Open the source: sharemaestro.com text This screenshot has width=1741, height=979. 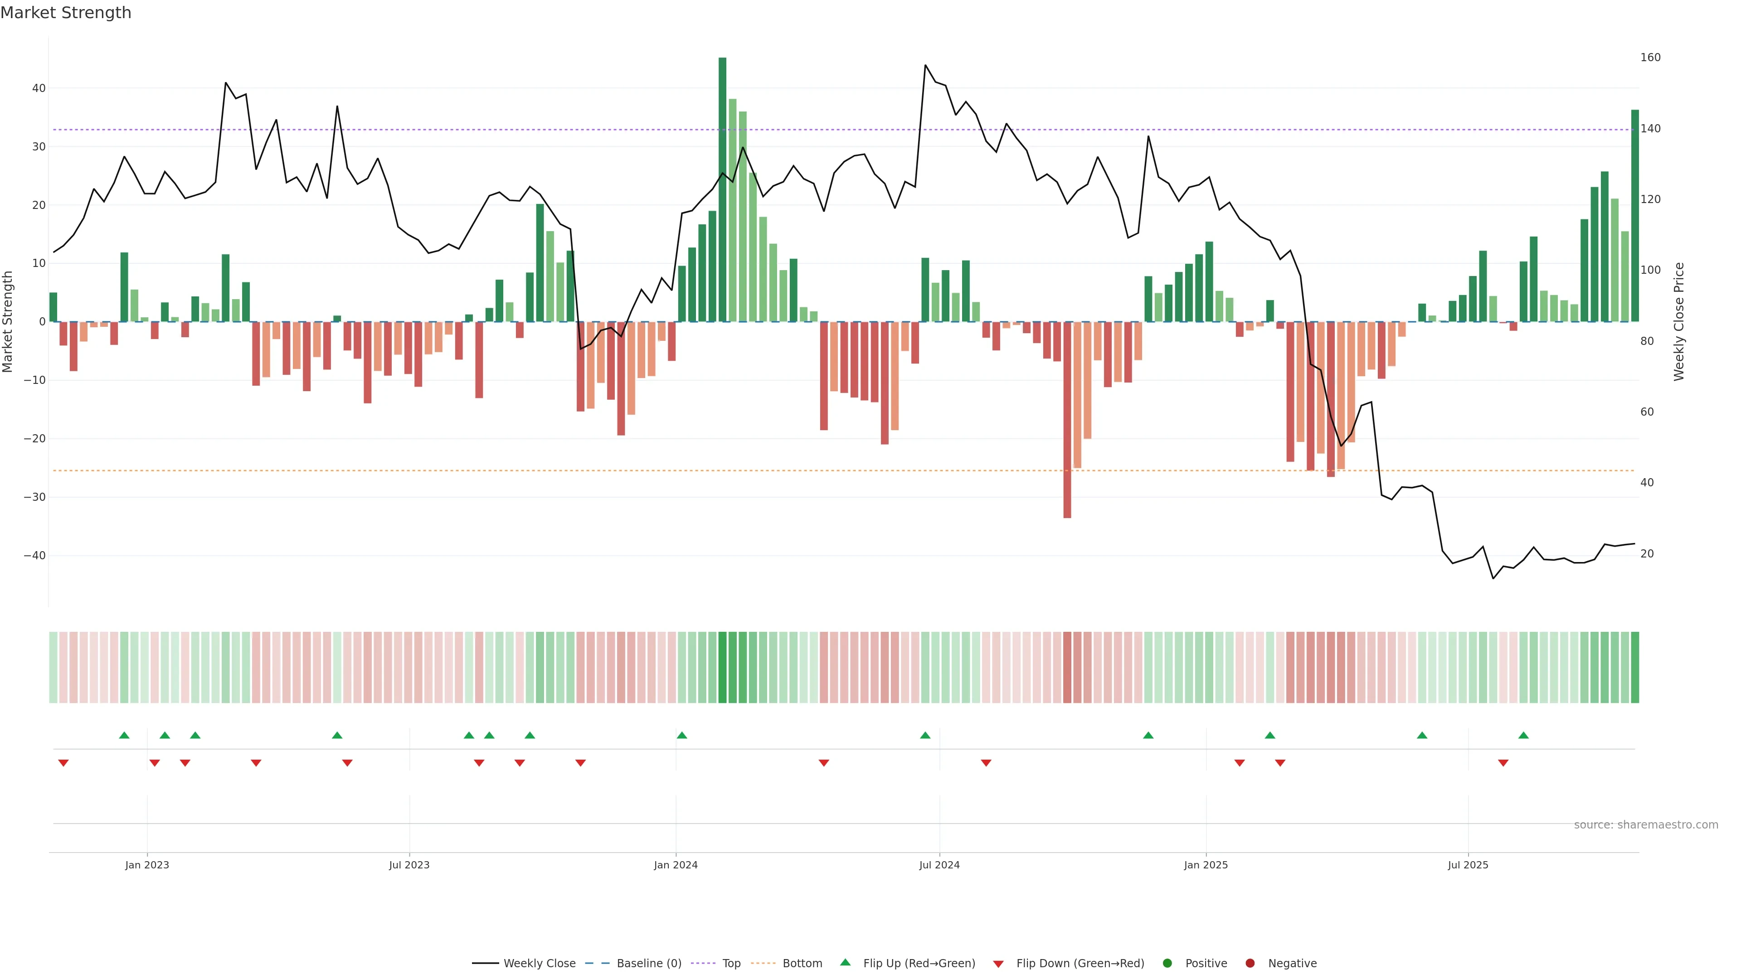coord(1646,825)
